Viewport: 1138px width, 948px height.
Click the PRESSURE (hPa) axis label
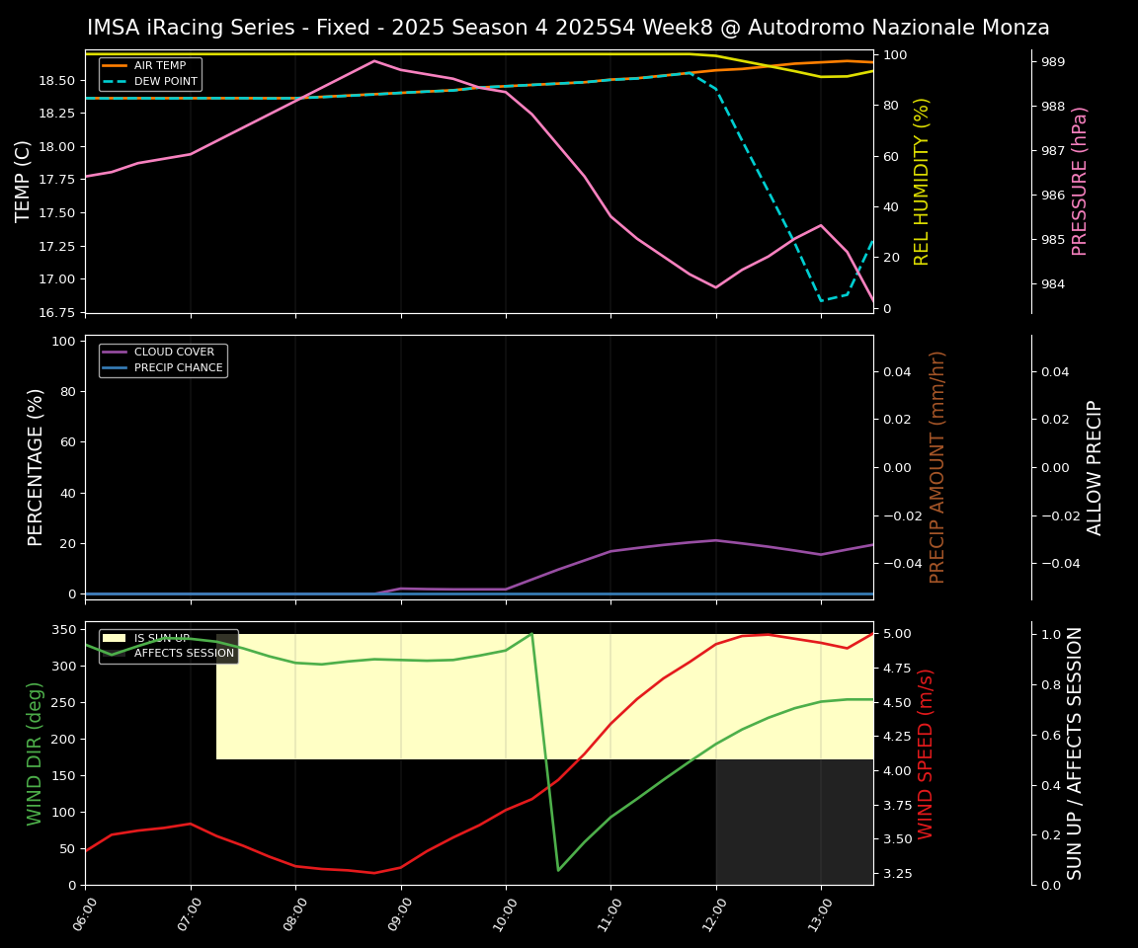pyautogui.click(x=1080, y=181)
